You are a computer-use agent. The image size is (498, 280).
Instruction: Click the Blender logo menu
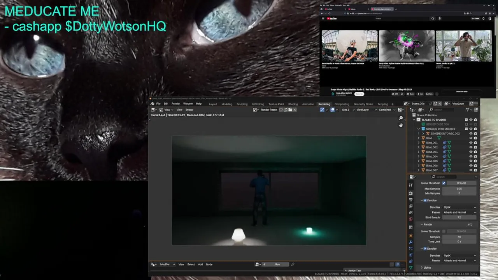[x=153, y=104]
